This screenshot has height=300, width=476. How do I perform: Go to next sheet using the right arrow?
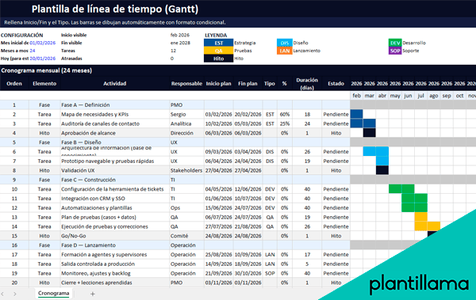(x=14, y=294)
